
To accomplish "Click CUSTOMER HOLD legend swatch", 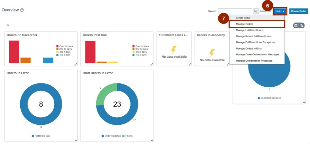I will point(259,98).
